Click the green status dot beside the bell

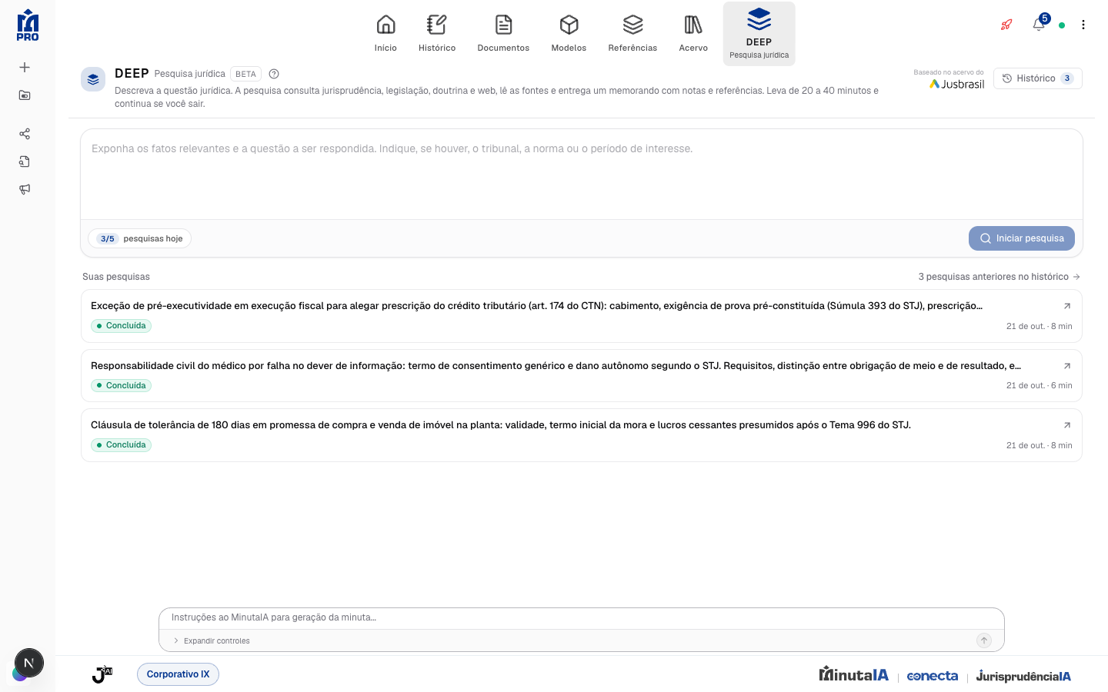[1062, 25]
